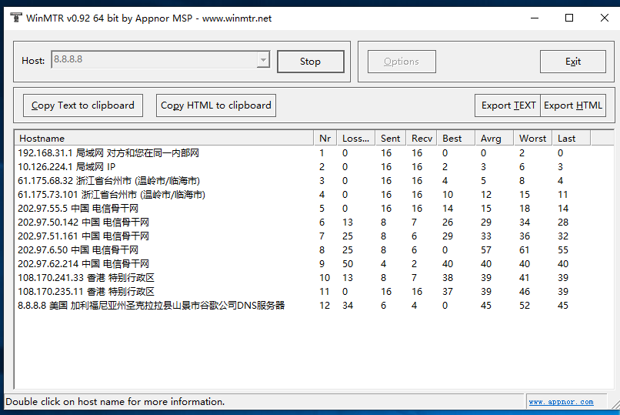The height and width of the screenshot is (415, 620).
Task: Click the status bar hint text
Action: click(x=115, y=402)
